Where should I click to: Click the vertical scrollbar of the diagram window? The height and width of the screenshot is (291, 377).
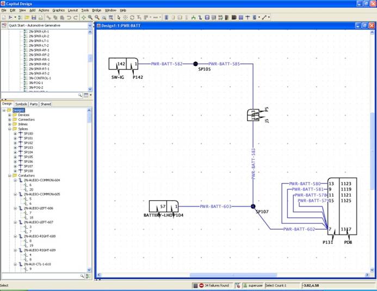[372, 151]
